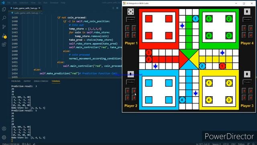This screenshot has height=145, width=257.
Task: Open the Spaces: 4 indentation selector
Action: click(216, 144)
